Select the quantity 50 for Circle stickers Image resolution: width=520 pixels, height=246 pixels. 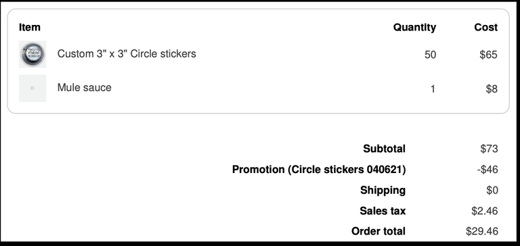click(430, 55)
